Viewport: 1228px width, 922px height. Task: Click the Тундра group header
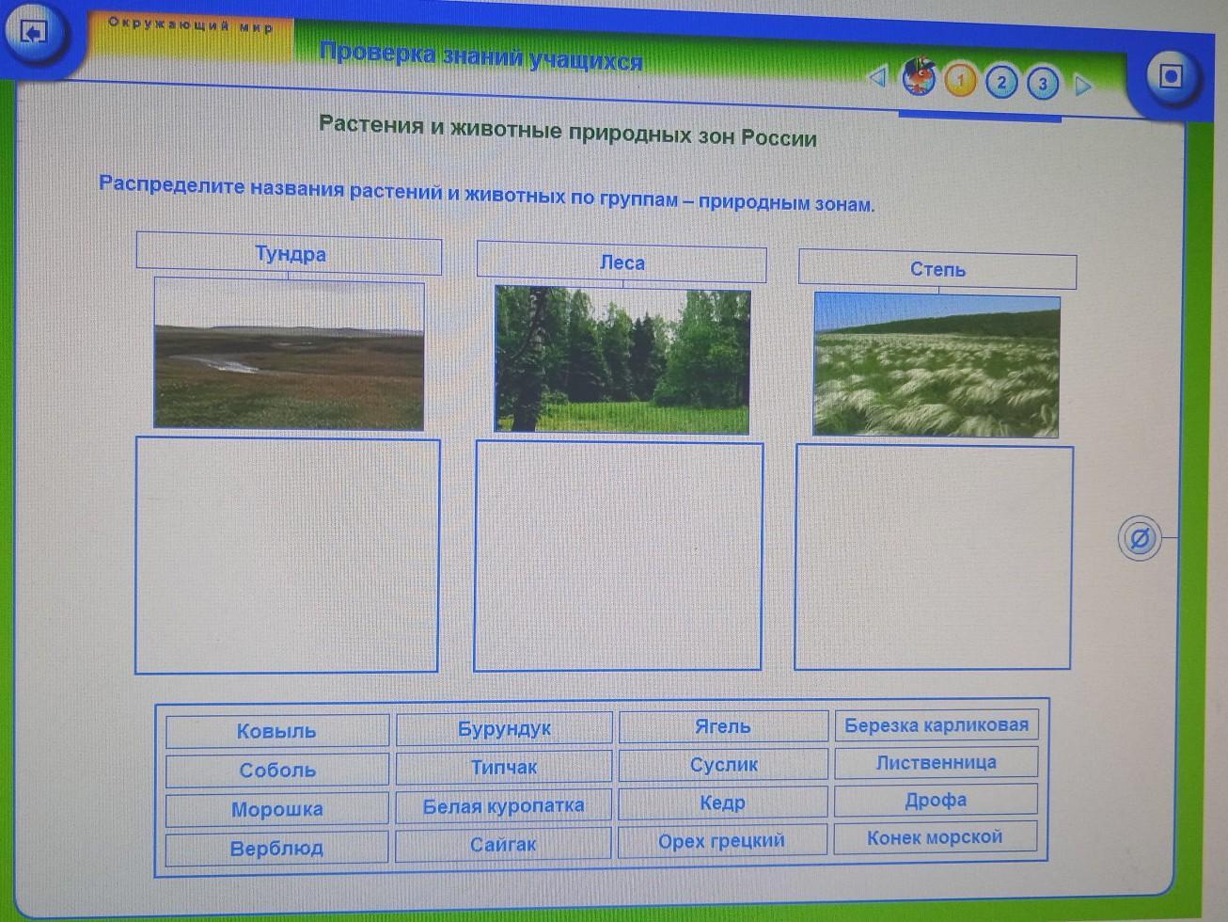pyautogui.click(x=290, y=254)
